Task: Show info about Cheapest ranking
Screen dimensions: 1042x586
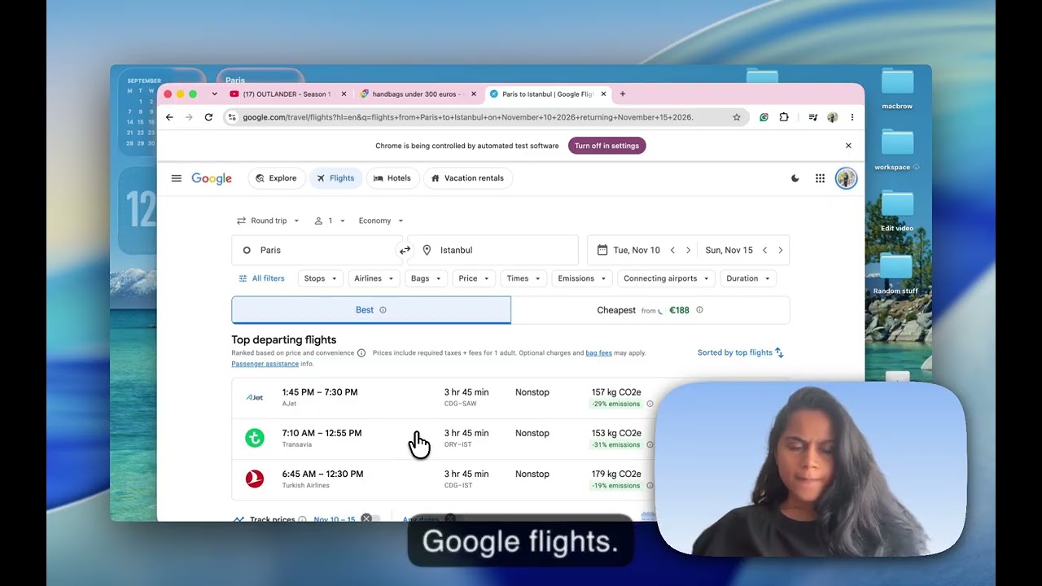Action: point(699,310)
